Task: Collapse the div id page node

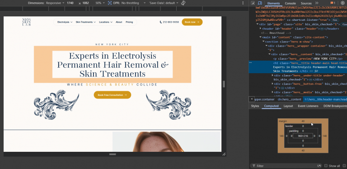Action: coord(258,24)
